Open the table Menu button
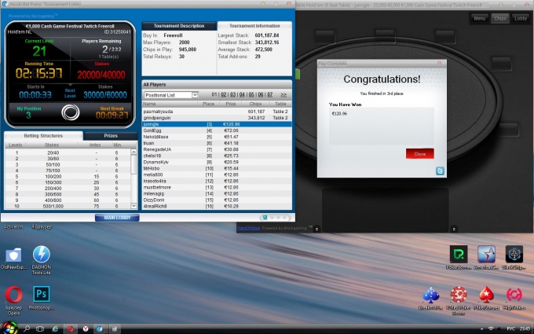Image resolution: width=534 pixels, height=334 pixels. 479,18
